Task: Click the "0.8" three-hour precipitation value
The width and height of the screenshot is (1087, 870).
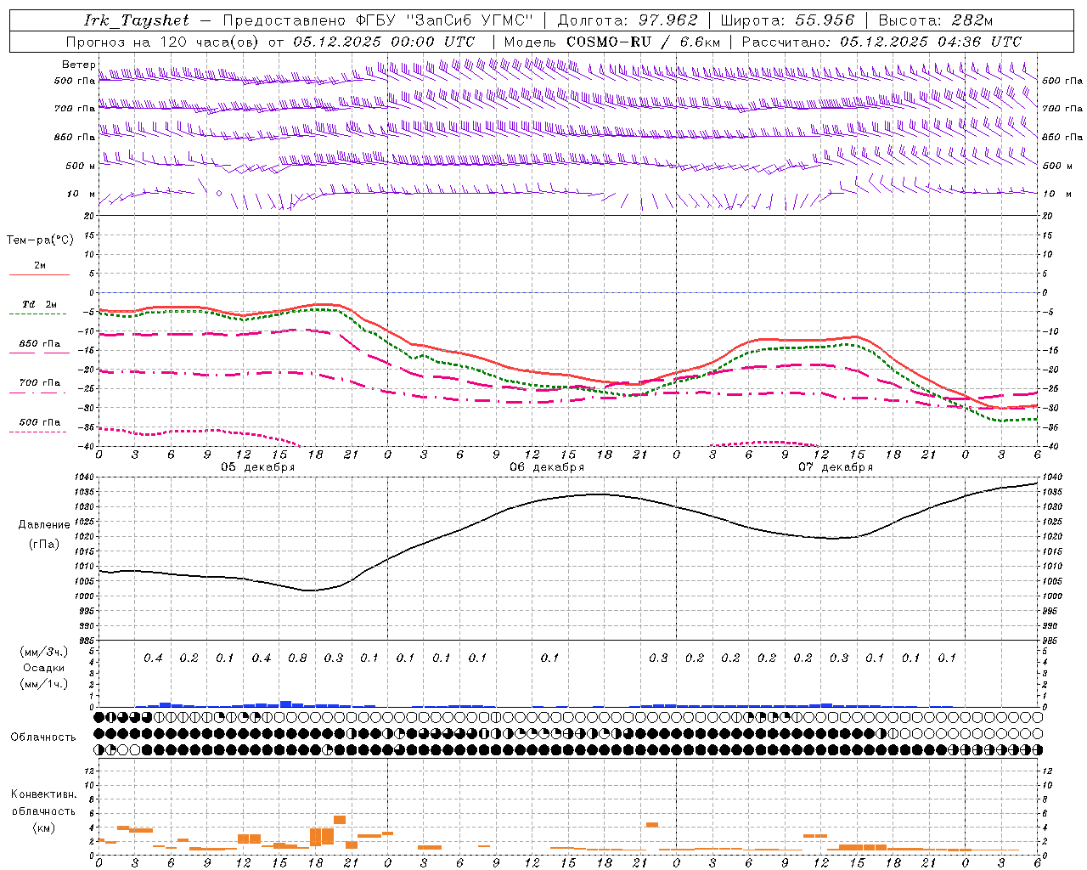Action: pyautogui.click(x=297, y=658)
